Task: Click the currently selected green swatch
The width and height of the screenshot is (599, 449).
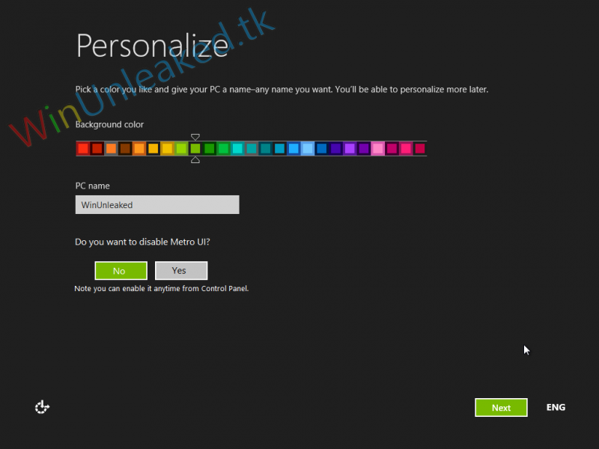Action: coord(195,148)
